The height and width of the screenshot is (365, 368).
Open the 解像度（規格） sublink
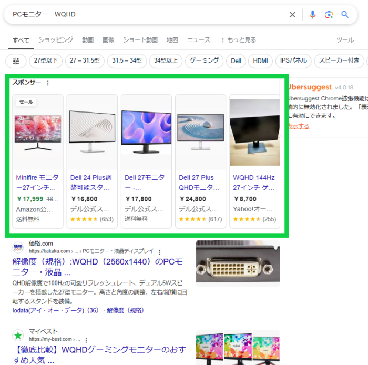(125, 310)
